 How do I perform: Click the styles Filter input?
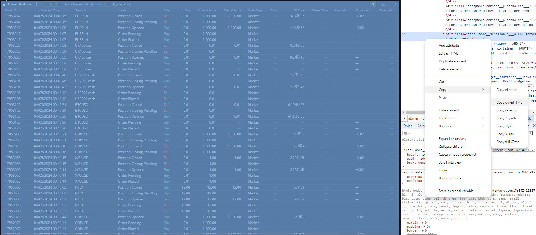[x=413, y=133]
